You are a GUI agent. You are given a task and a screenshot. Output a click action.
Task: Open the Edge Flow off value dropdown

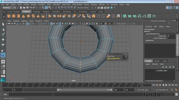171,36
